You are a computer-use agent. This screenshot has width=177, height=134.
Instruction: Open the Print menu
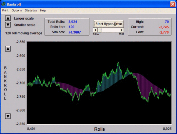tap(5, 10)
